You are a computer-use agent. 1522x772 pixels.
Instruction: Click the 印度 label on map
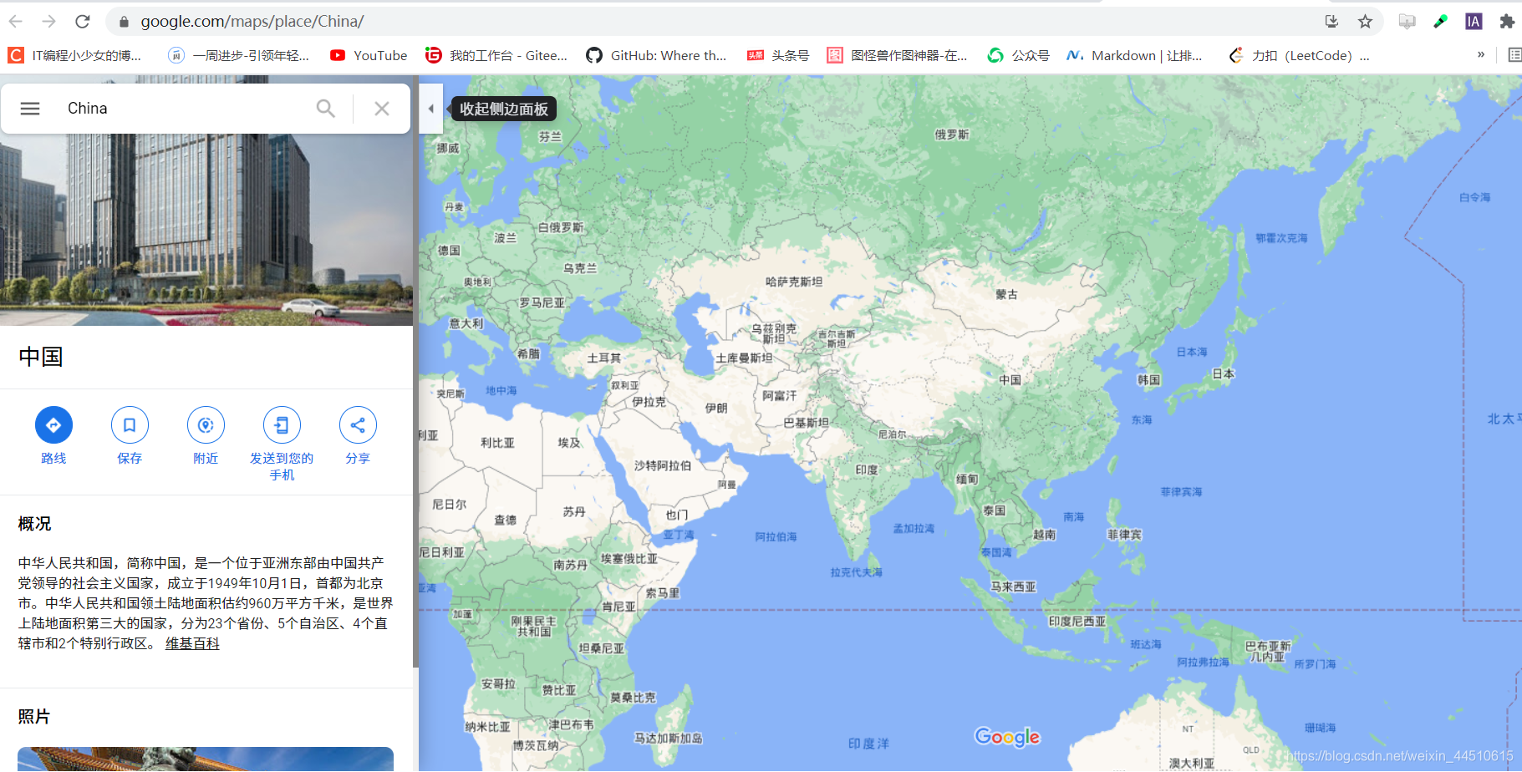pos(867,470)
